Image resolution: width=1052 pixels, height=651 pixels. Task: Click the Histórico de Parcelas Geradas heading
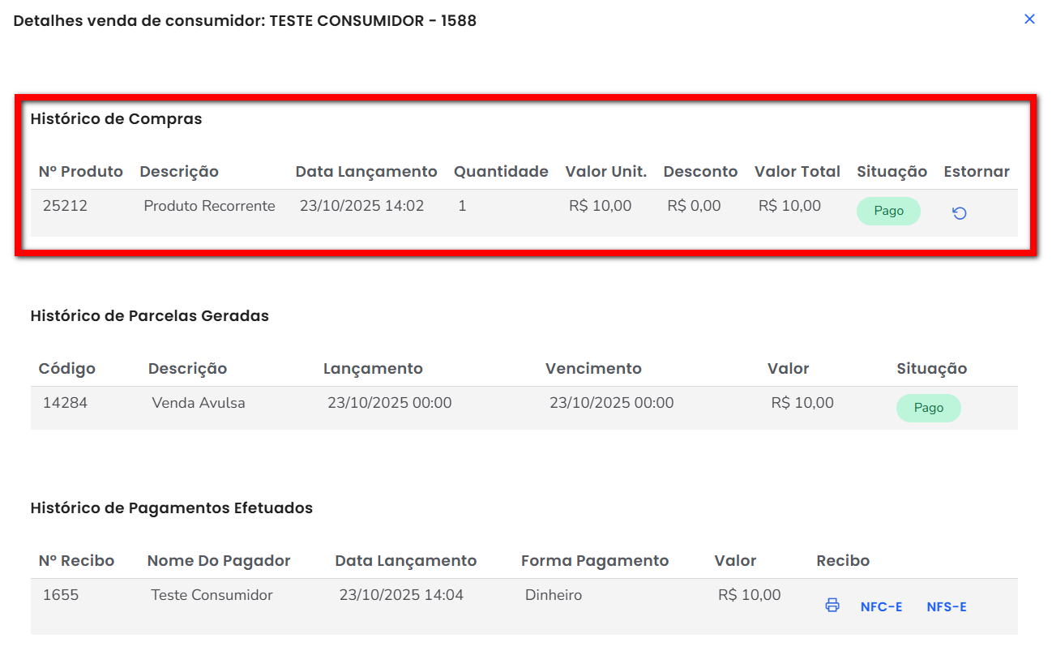click(149, 316)
